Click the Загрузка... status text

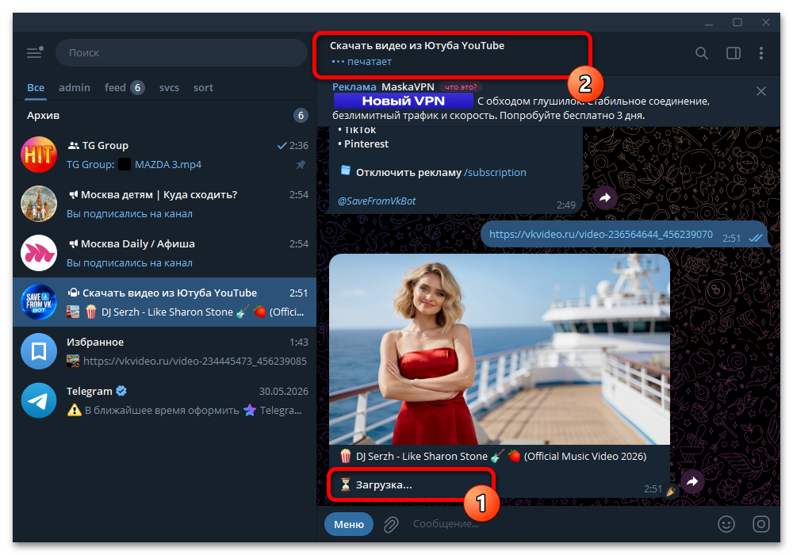384,484
